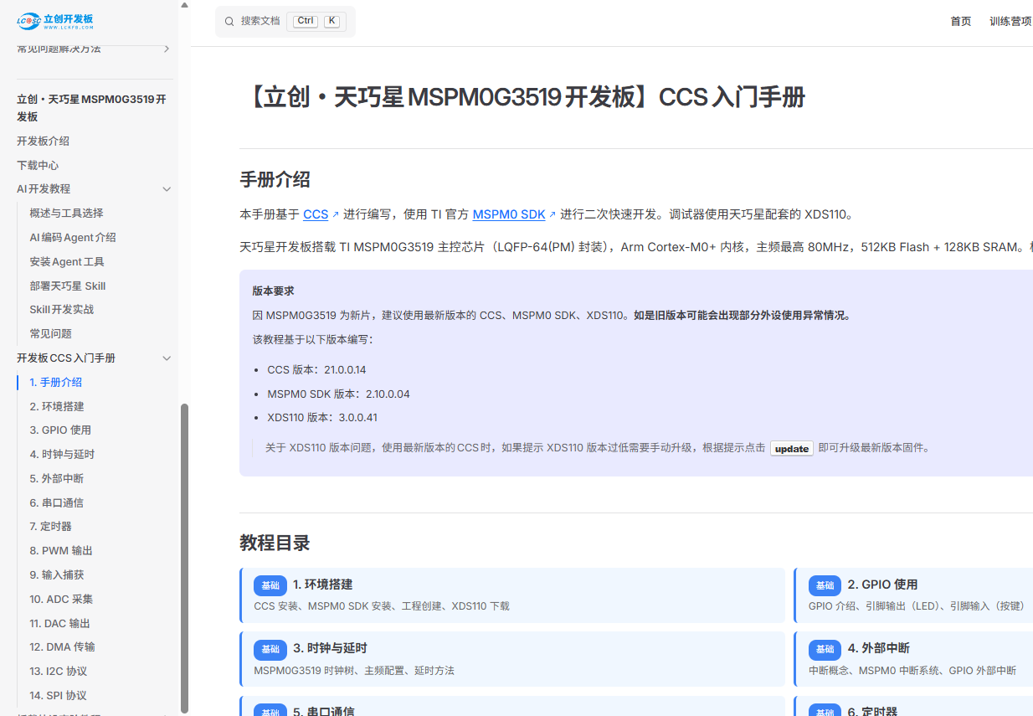Click the update button label
The height and width of the screenshot is (716, 1033).
pyautogui.click(x=792, y=449)
